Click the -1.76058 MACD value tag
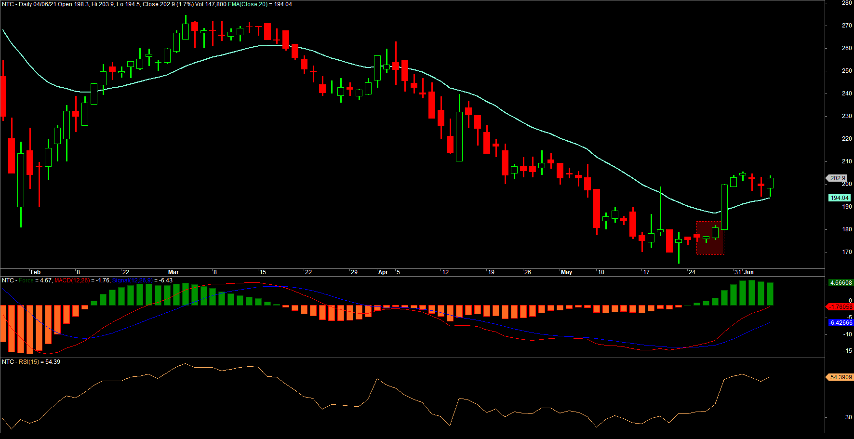Image resolution: width=854 pixels, height=439 pixels. tap(841, 307)
